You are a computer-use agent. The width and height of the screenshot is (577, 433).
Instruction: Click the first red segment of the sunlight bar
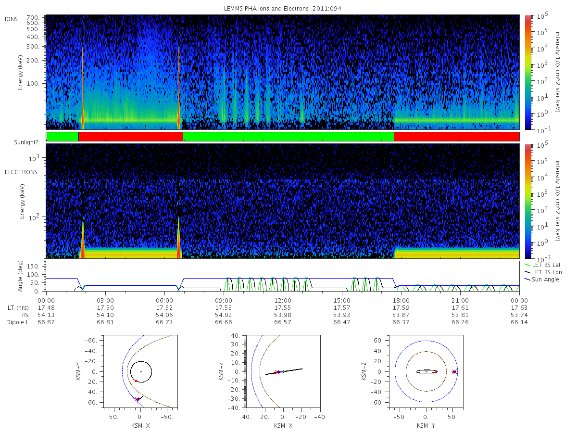tap(130, 137)
